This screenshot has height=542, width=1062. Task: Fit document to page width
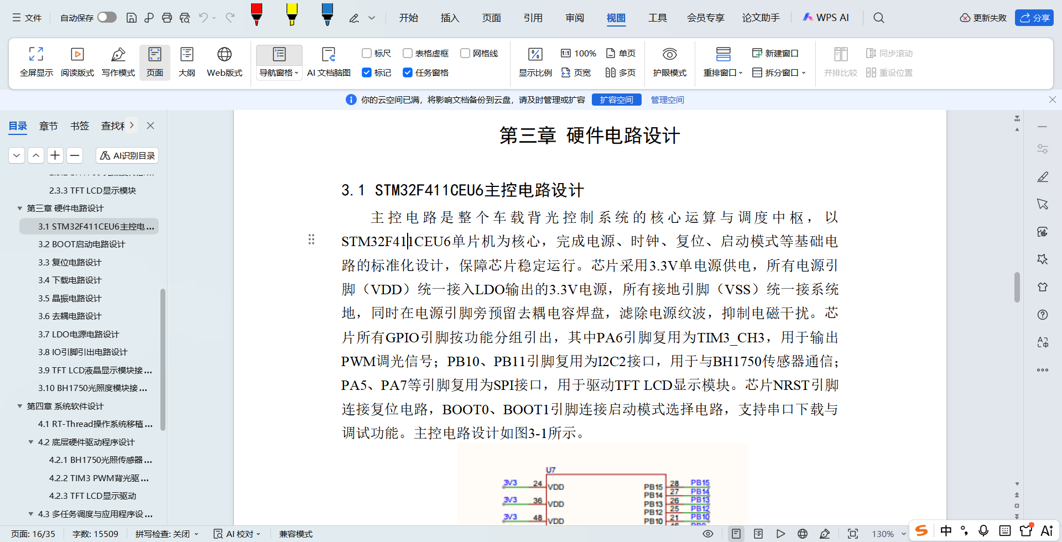(x=576, y=72)
